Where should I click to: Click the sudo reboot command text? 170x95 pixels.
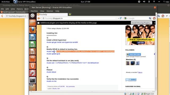pos(51,72)
